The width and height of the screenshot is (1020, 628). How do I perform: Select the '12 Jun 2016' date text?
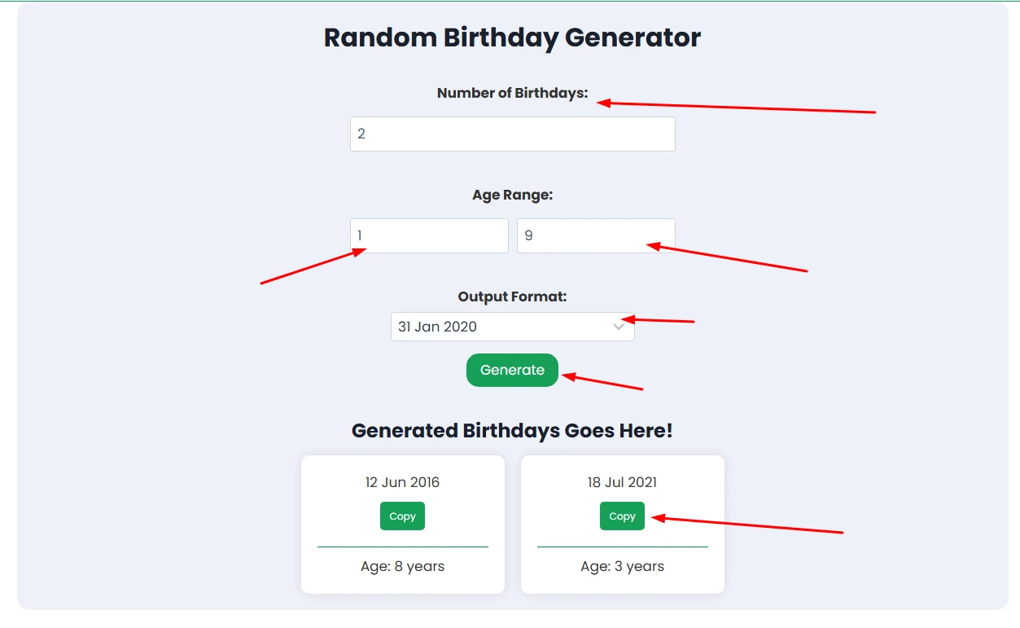[402, 482]
